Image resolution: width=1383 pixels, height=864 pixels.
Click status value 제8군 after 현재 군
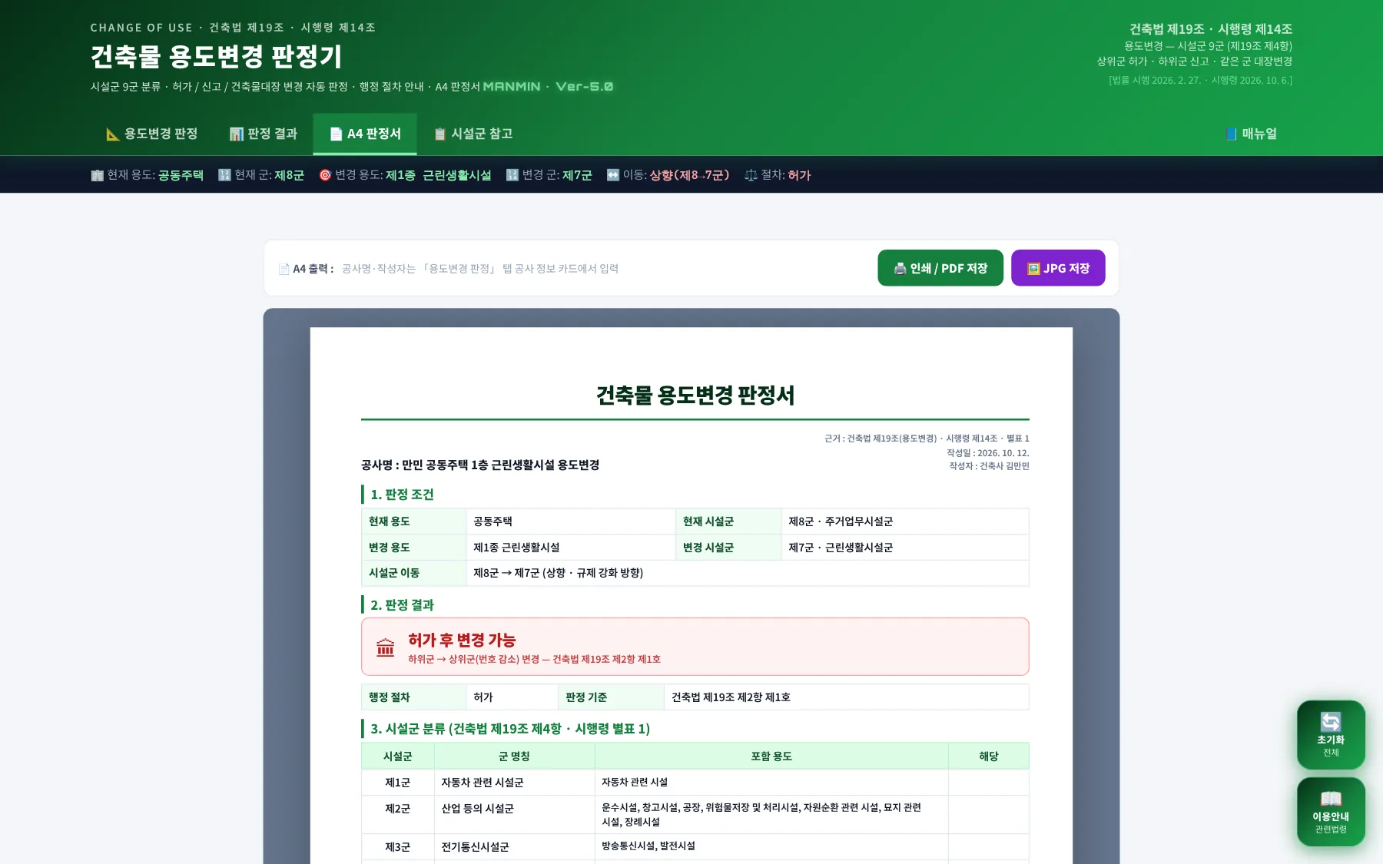click(289, 175)
